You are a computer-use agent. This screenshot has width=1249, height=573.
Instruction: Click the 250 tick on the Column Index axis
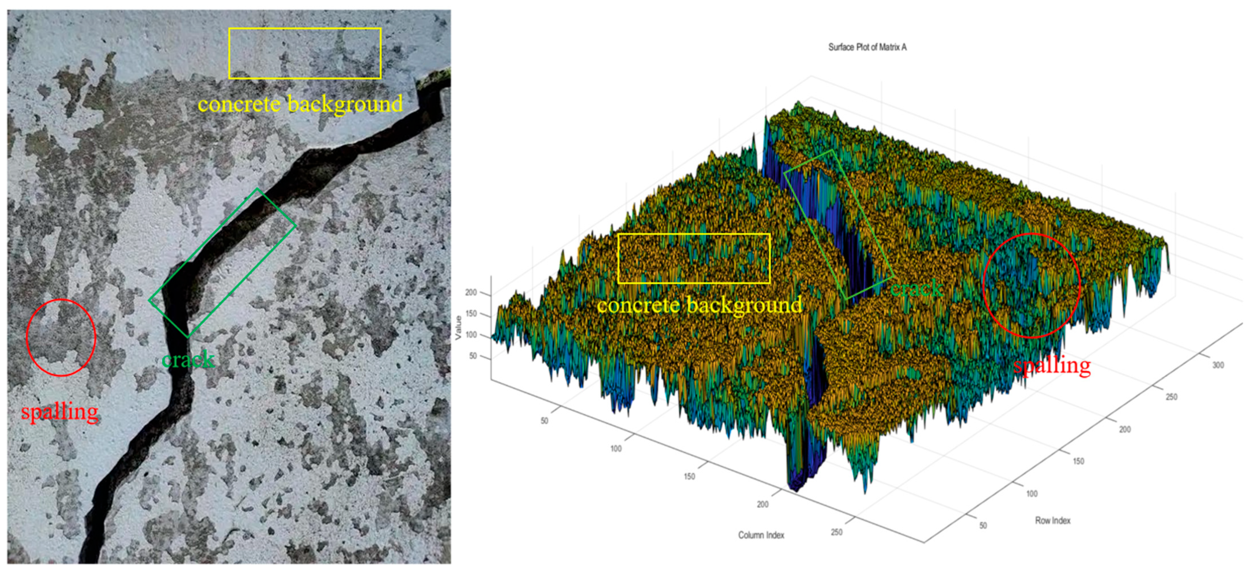(x=836, y=532)
